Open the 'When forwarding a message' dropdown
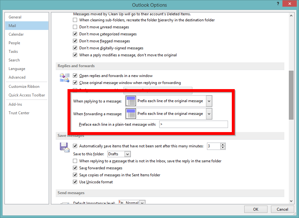 pyautogui.click(x=209, y=114)
